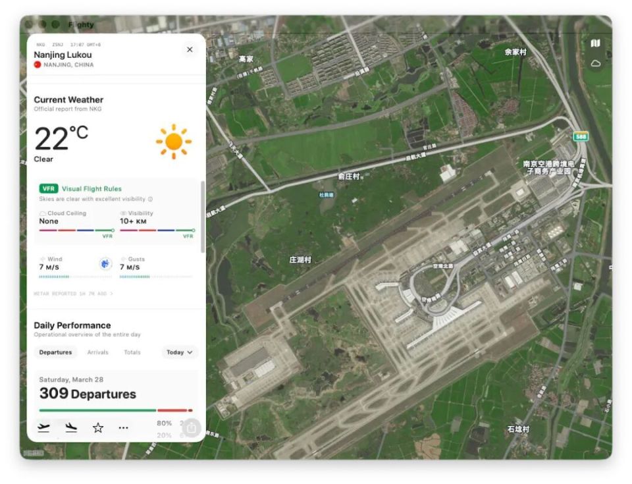
Task: Click the Wind speed bar
Action: pyautogui.click(x=75, y=277)
